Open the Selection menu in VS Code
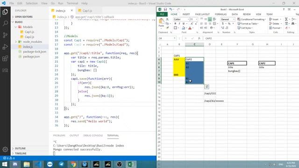299x168 pixels. coord(32,3)
